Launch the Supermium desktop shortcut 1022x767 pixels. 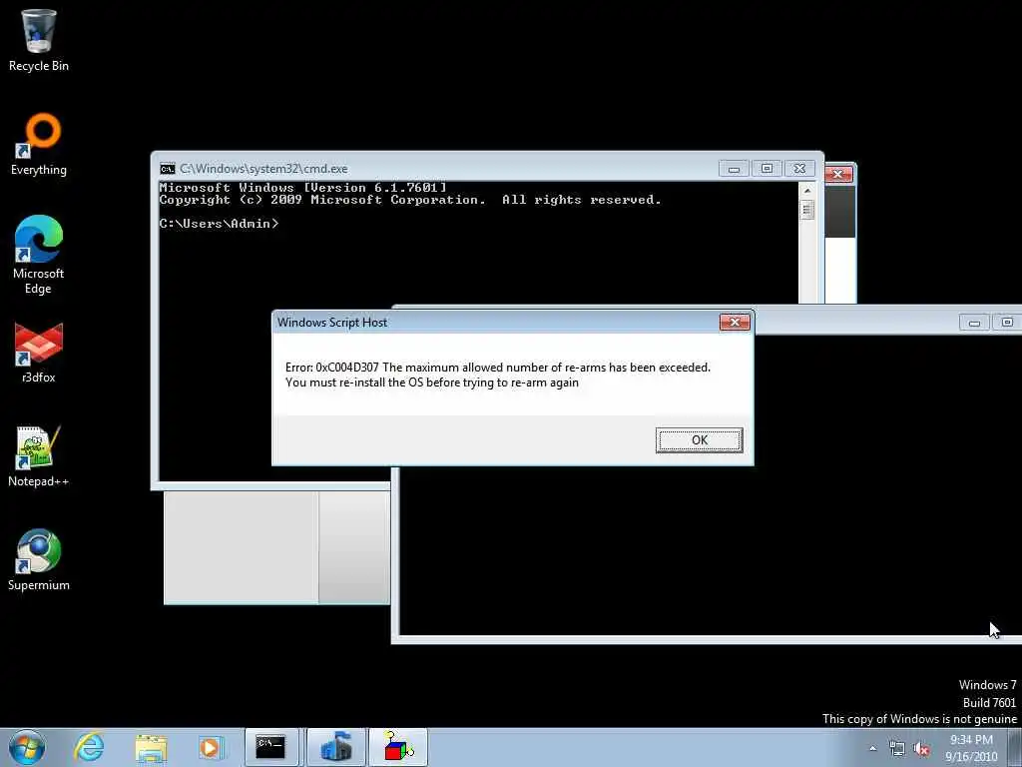[39, 560]
